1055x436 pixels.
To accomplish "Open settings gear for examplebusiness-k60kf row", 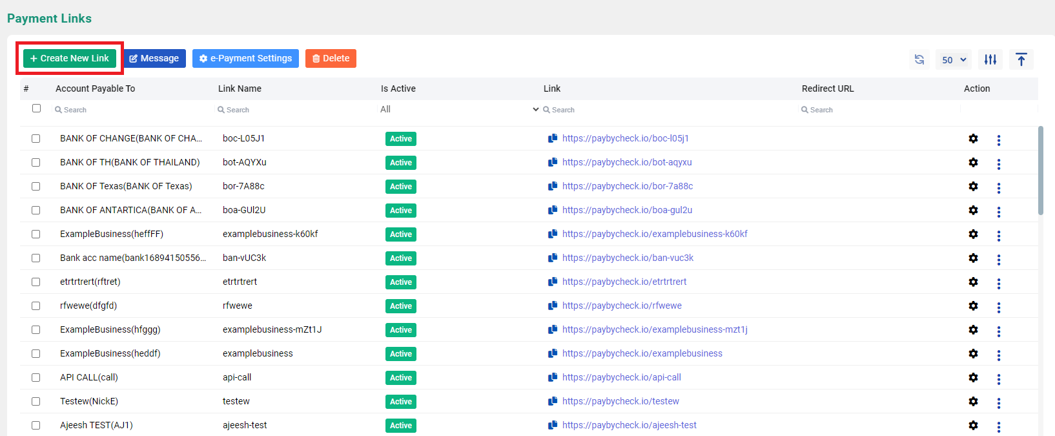I will pyautogui.click(x=973, y=234).
